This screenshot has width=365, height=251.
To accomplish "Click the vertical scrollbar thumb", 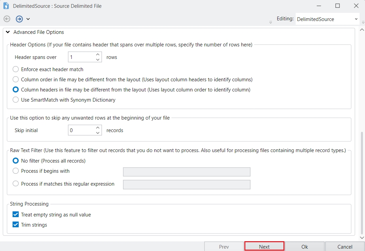I will [362, 180].
